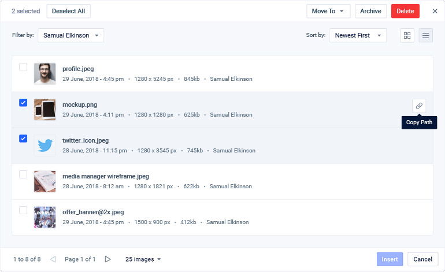Image resolution: width=445 pixels, height=272 pixels.
Task: Switch to list view layout
Action: click(x=426, y=36)
